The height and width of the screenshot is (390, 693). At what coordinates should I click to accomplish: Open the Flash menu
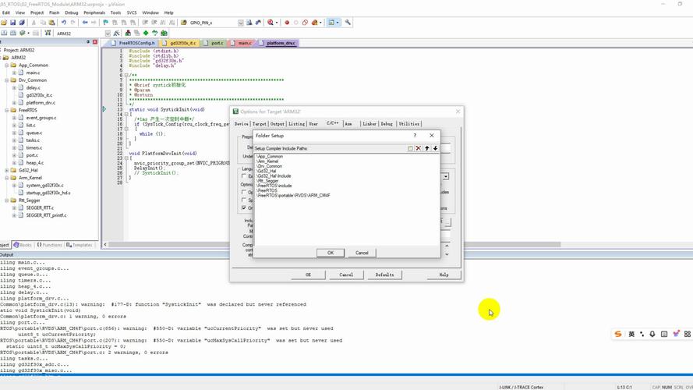(55, 12)
